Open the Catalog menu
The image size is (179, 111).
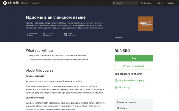pyautogui.click(x=25, y=3)
